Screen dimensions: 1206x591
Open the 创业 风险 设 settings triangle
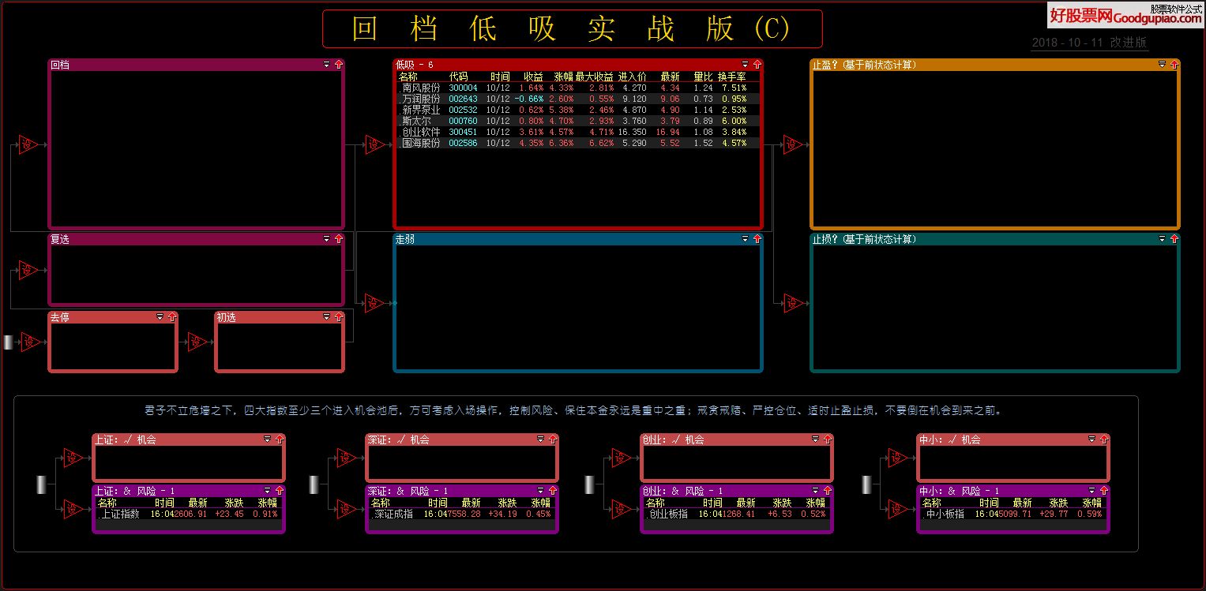(x=621, y=510)
